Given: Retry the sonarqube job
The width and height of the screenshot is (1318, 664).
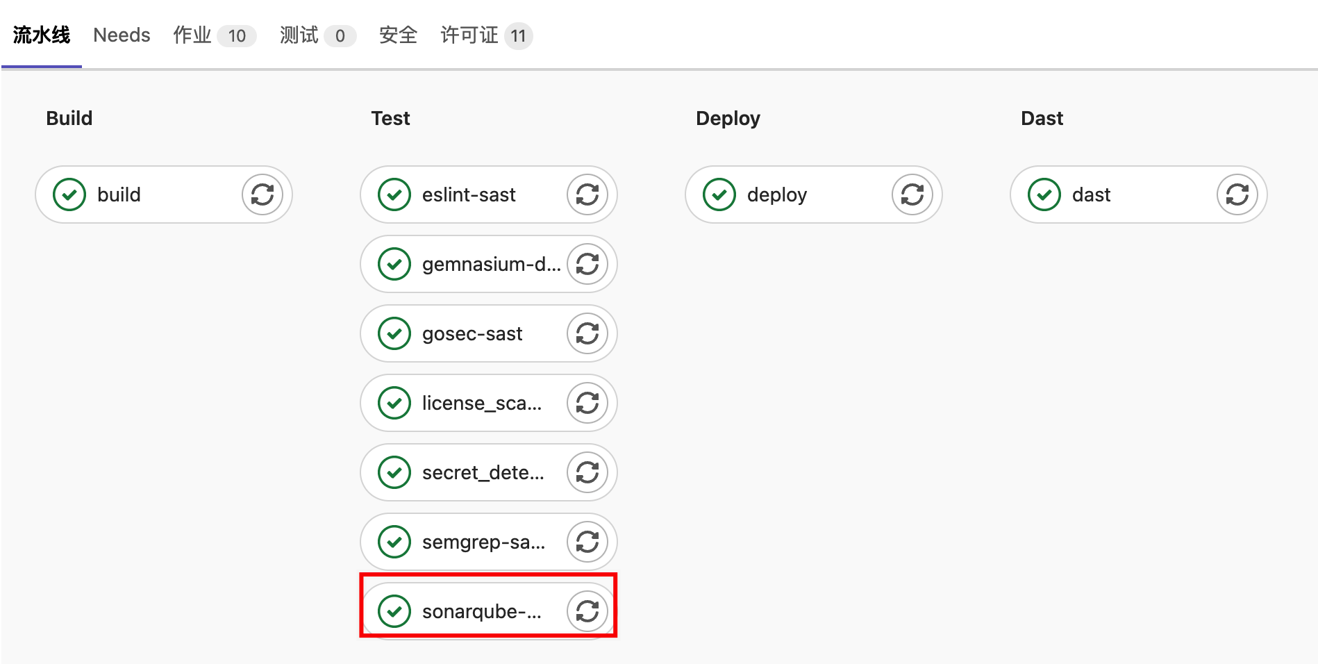Looking at the screenshot, I should point(587,611).
